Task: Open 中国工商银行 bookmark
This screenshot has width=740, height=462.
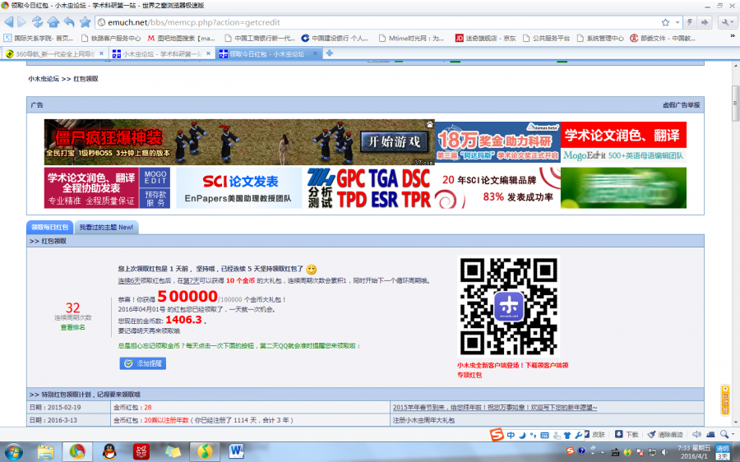Action: (x=261, y=38)
